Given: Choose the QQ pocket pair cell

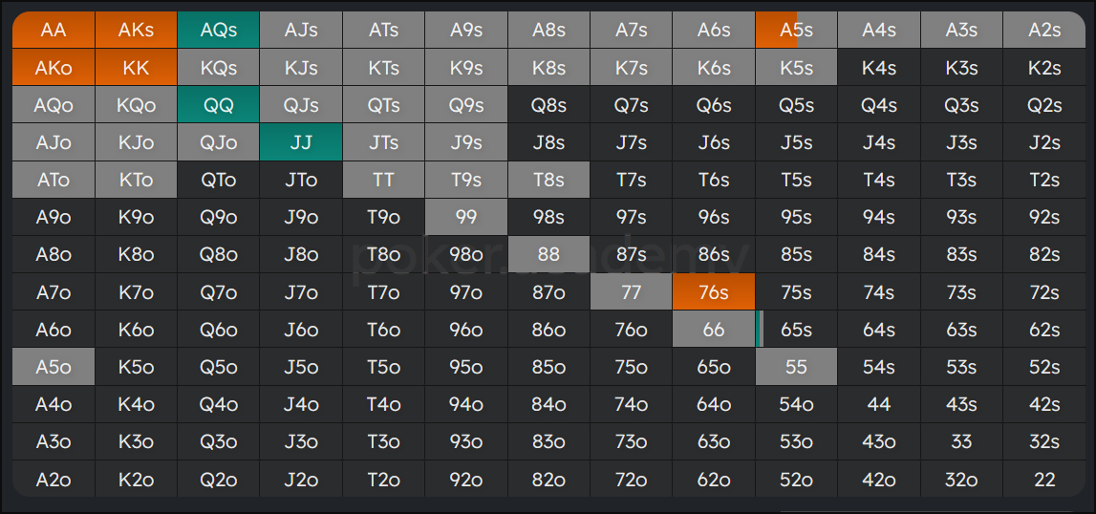Looking at the screenshot, I should (x=219, y=105).
